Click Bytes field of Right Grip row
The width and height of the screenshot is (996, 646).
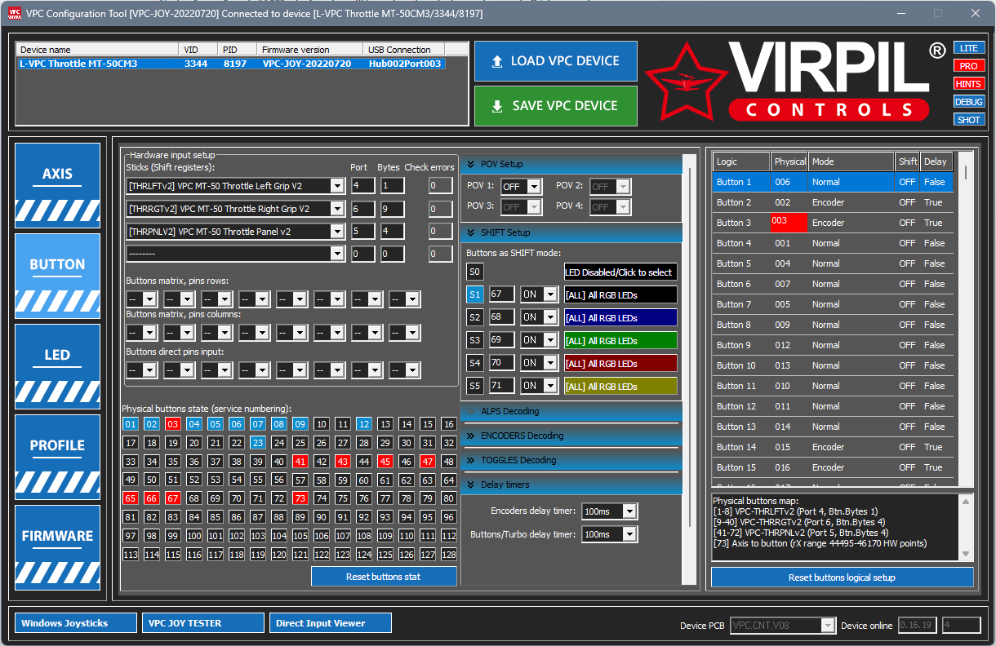click(x=392, y=209)
